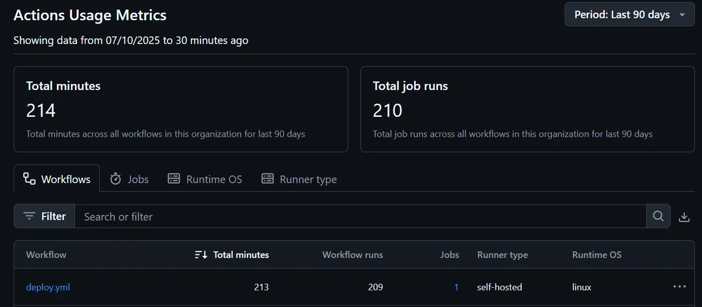Focus the Search or filter field
Image resolution: width=702 pixels, height=307 pixels.
(360, 216)
